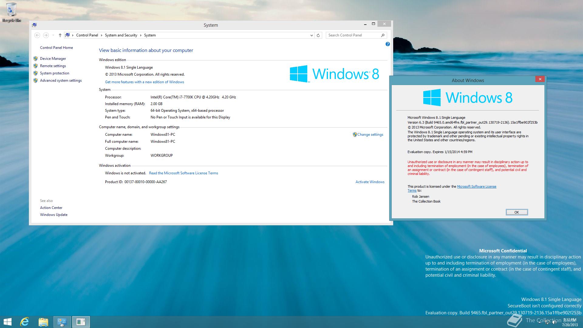
Task: Go up one level arrow
Action: [60, 35]
